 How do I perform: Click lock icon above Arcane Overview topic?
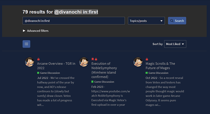[38, 59]
